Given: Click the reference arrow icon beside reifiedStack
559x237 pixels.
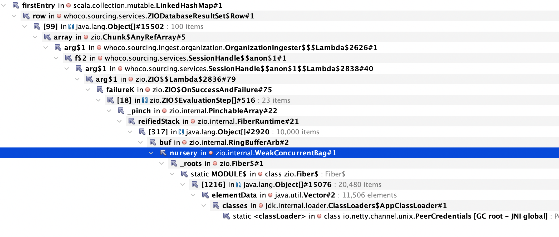Looking at the screenshot, I should tap(131, 121).
